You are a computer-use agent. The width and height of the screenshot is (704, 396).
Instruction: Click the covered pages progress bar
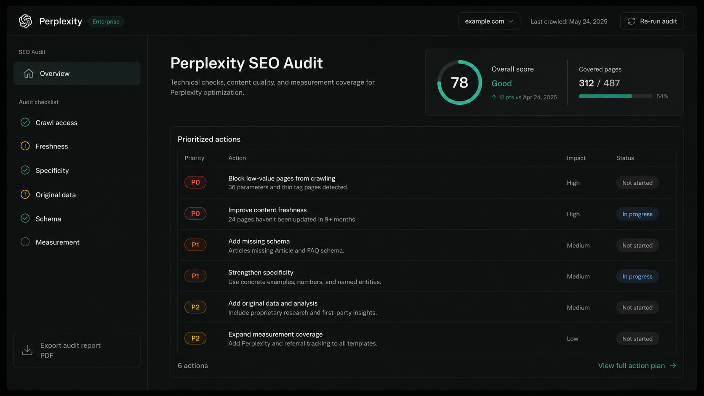point(616,96)
